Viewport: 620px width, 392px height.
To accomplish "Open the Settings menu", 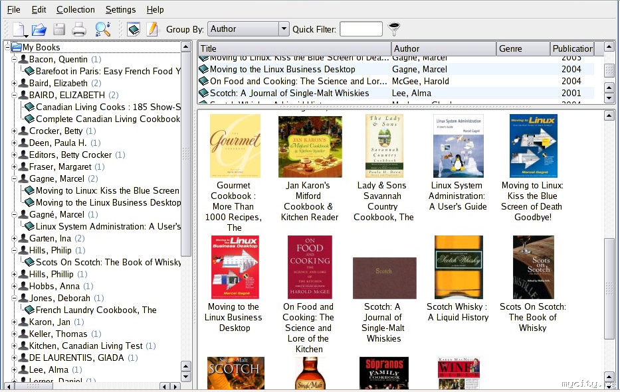I will pos(120,10).
